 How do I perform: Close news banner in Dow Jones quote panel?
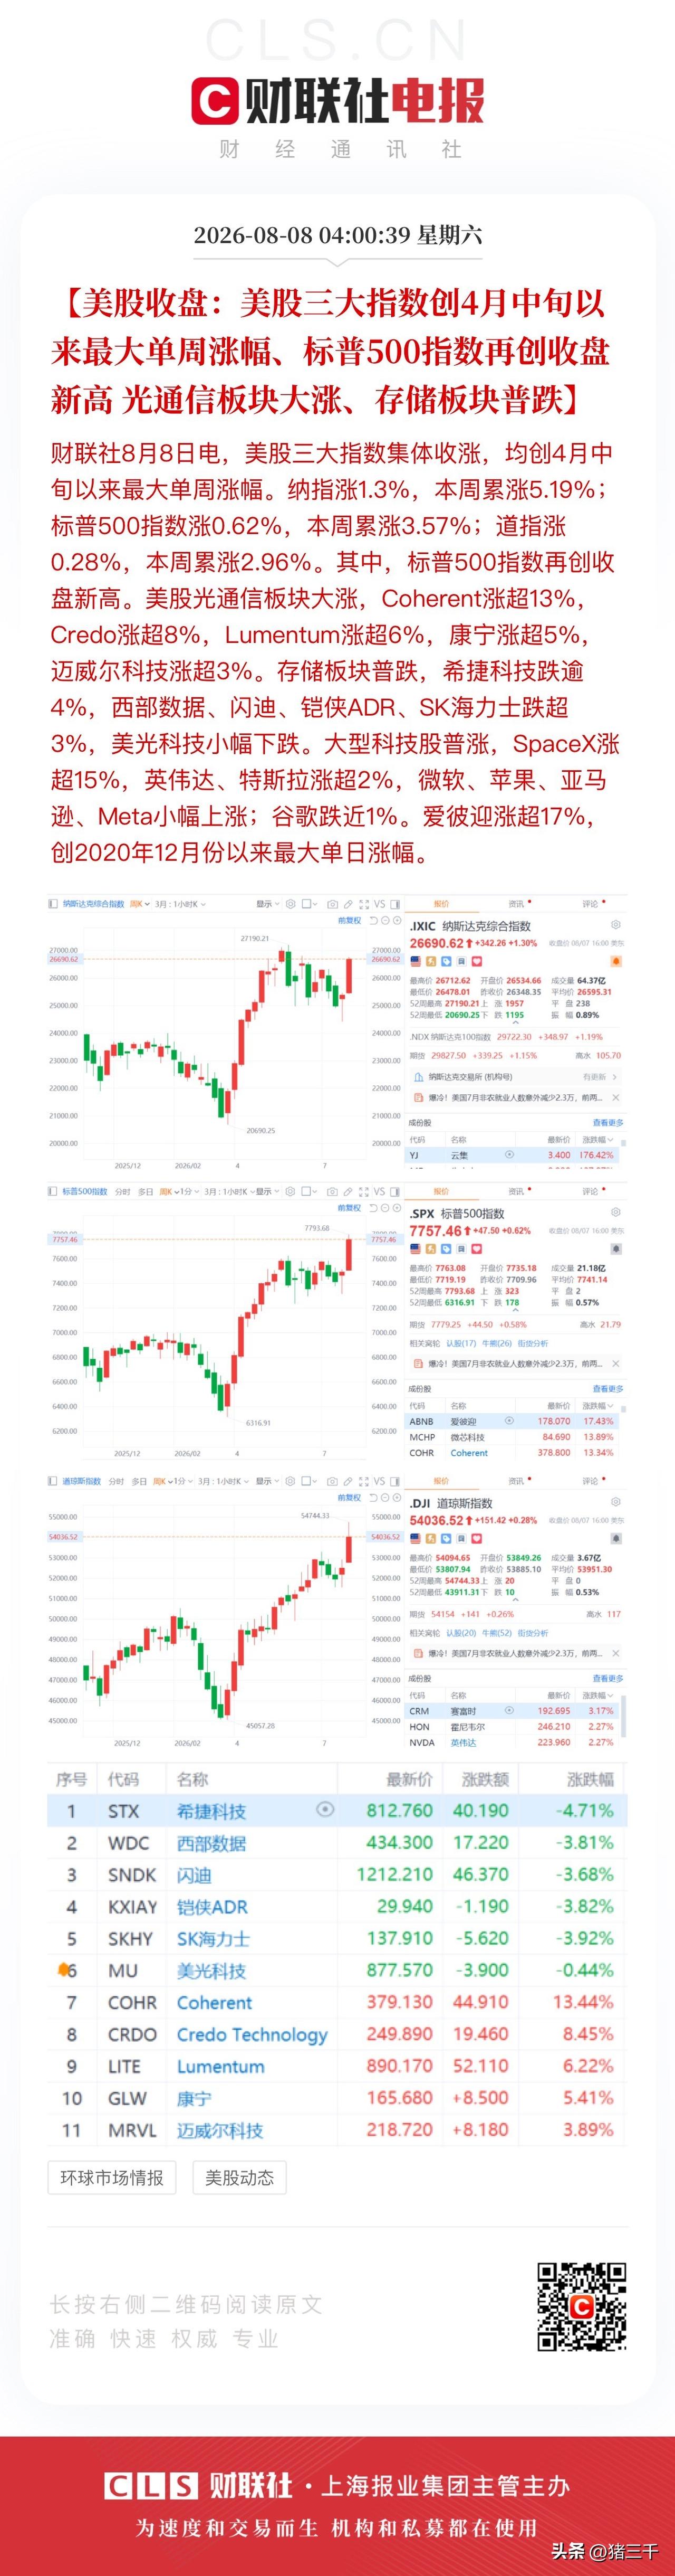coord(615,1654)
